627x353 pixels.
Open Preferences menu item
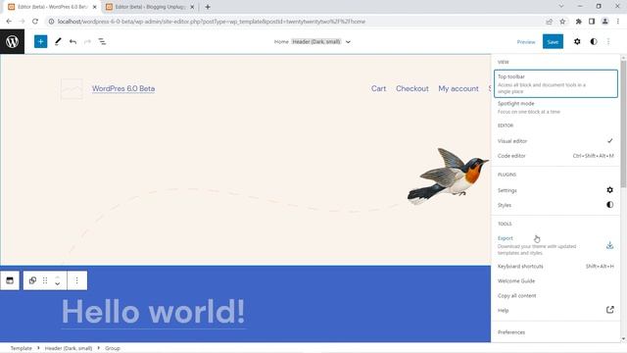point(555,332)
